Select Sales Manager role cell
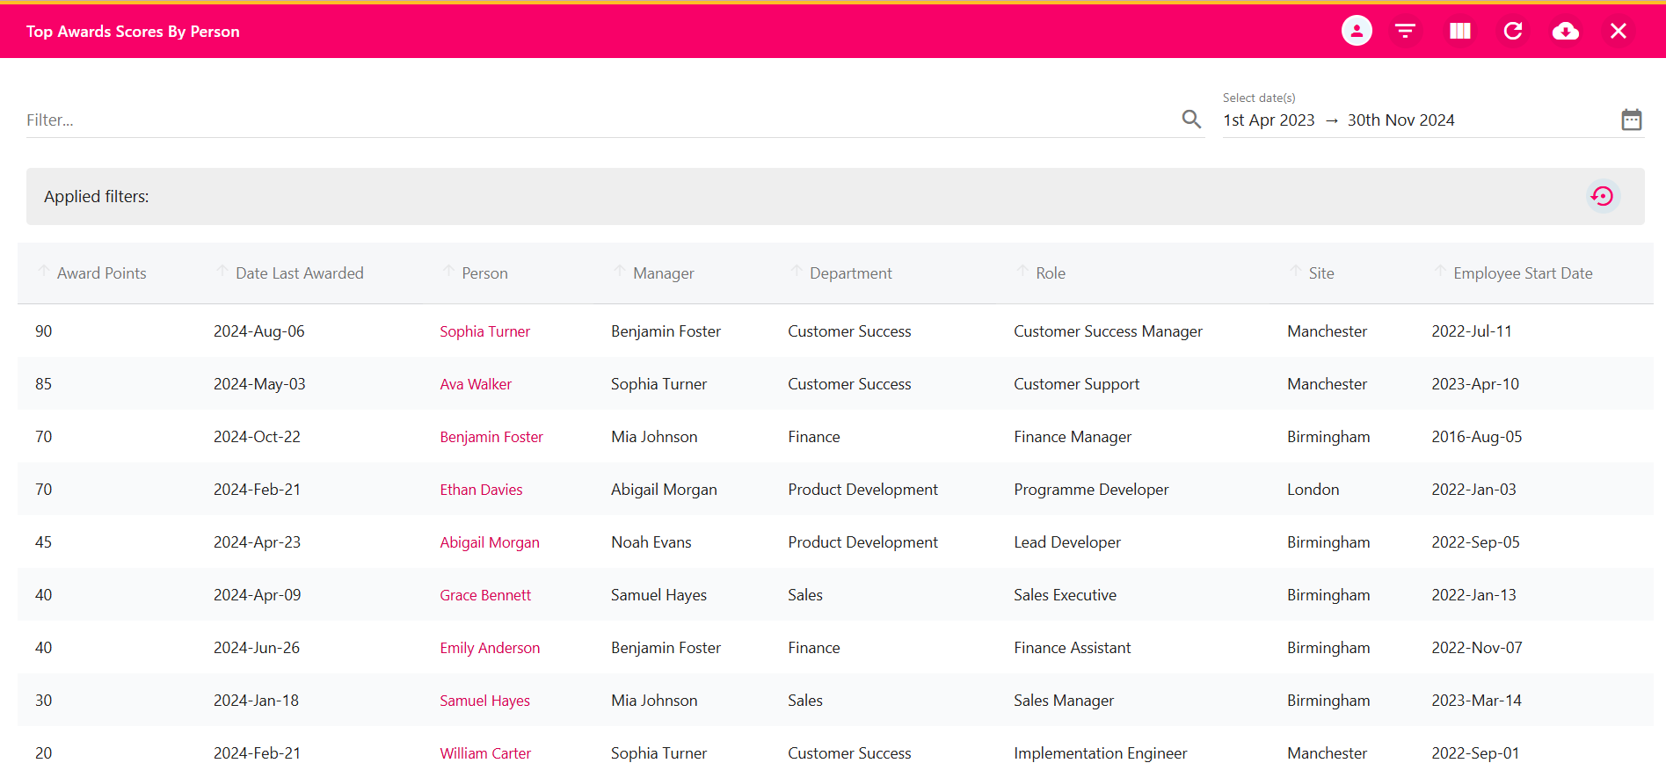The image size is (1666, 763). 1064,701
